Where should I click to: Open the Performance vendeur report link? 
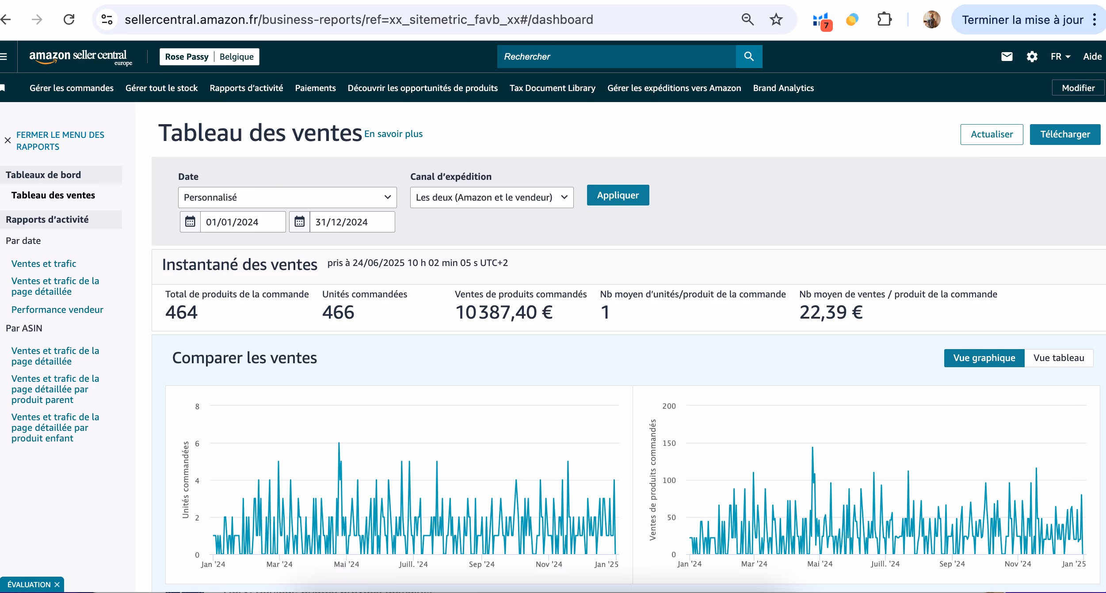pos(57,310)
